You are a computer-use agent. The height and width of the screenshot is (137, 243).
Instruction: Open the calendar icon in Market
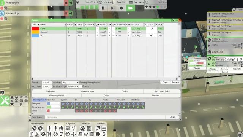92,134
